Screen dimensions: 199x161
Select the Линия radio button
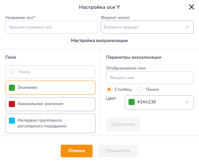(x=140, y=89)
